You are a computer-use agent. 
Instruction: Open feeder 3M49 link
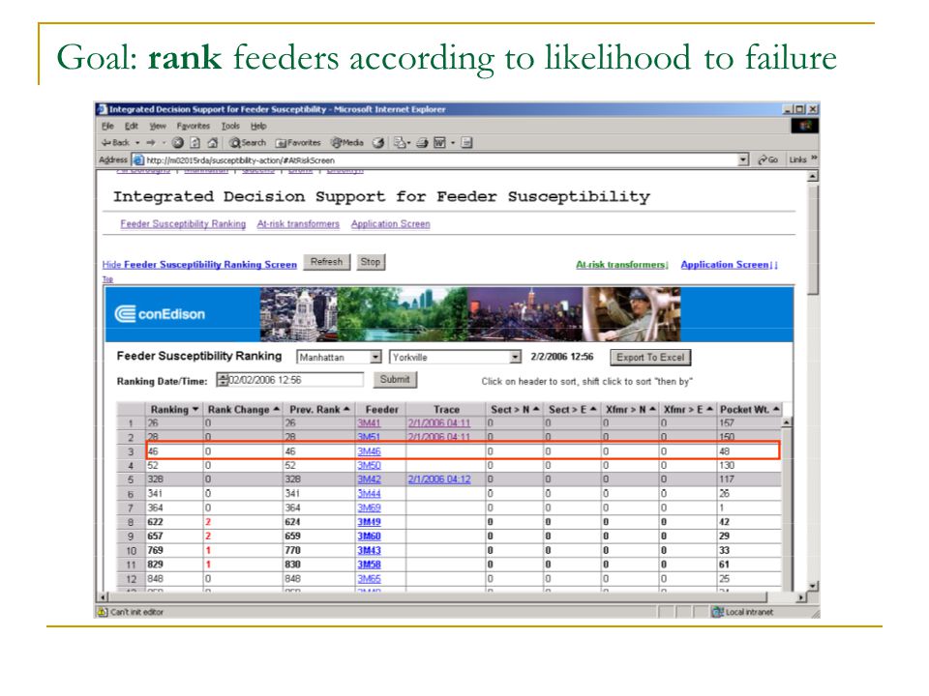click(369, 522)
